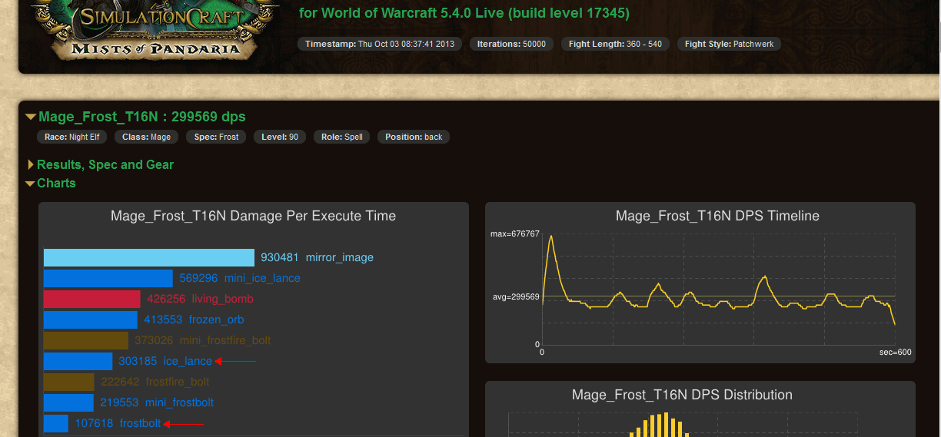Image resolution: width=941 pixels, height=437 pixels.
Task: Click the 107618 frostbolt label
Action: (118, 423)
